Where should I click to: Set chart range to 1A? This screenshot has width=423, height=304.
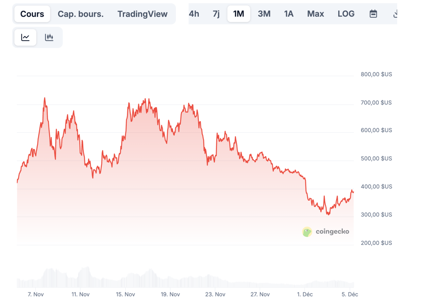coord(289,14)
